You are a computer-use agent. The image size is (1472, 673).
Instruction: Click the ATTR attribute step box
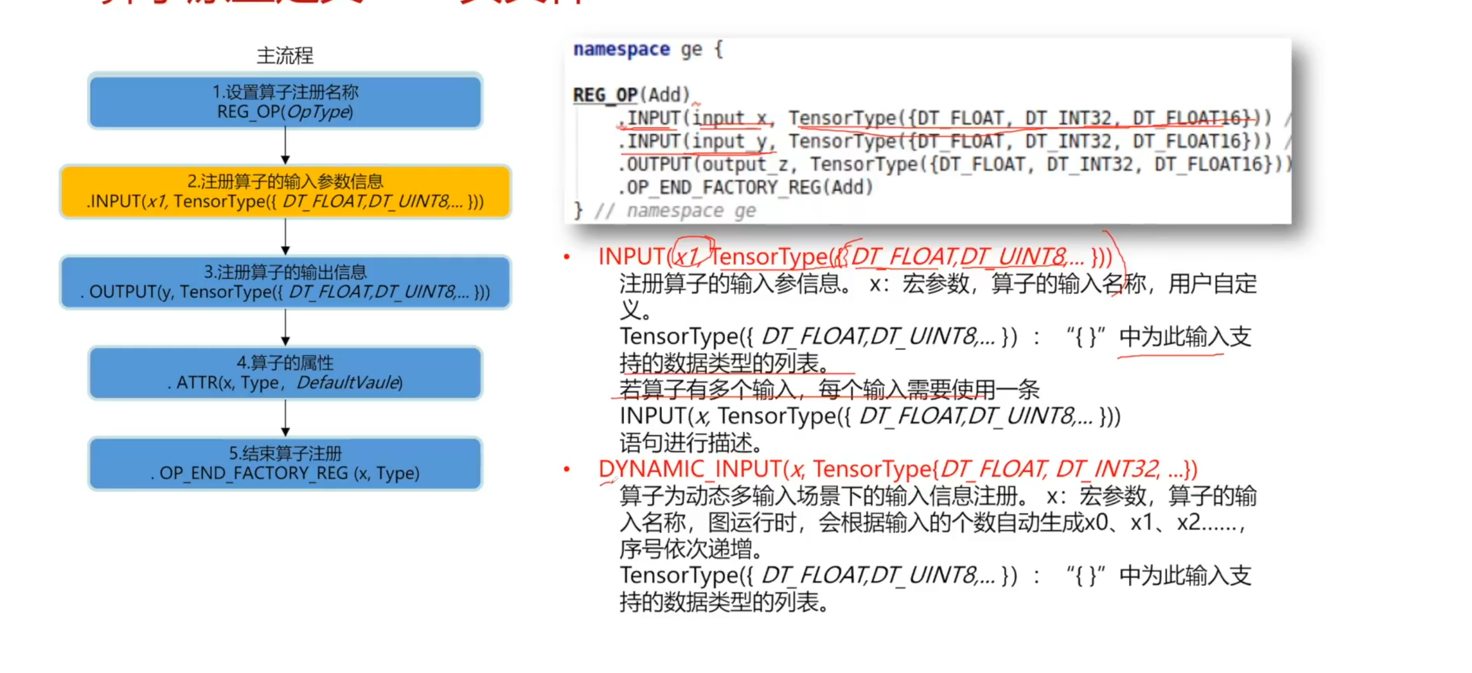[x=285, y=373]
